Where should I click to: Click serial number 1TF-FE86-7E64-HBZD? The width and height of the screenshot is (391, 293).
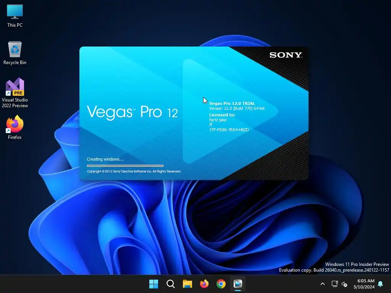point(229,130)
